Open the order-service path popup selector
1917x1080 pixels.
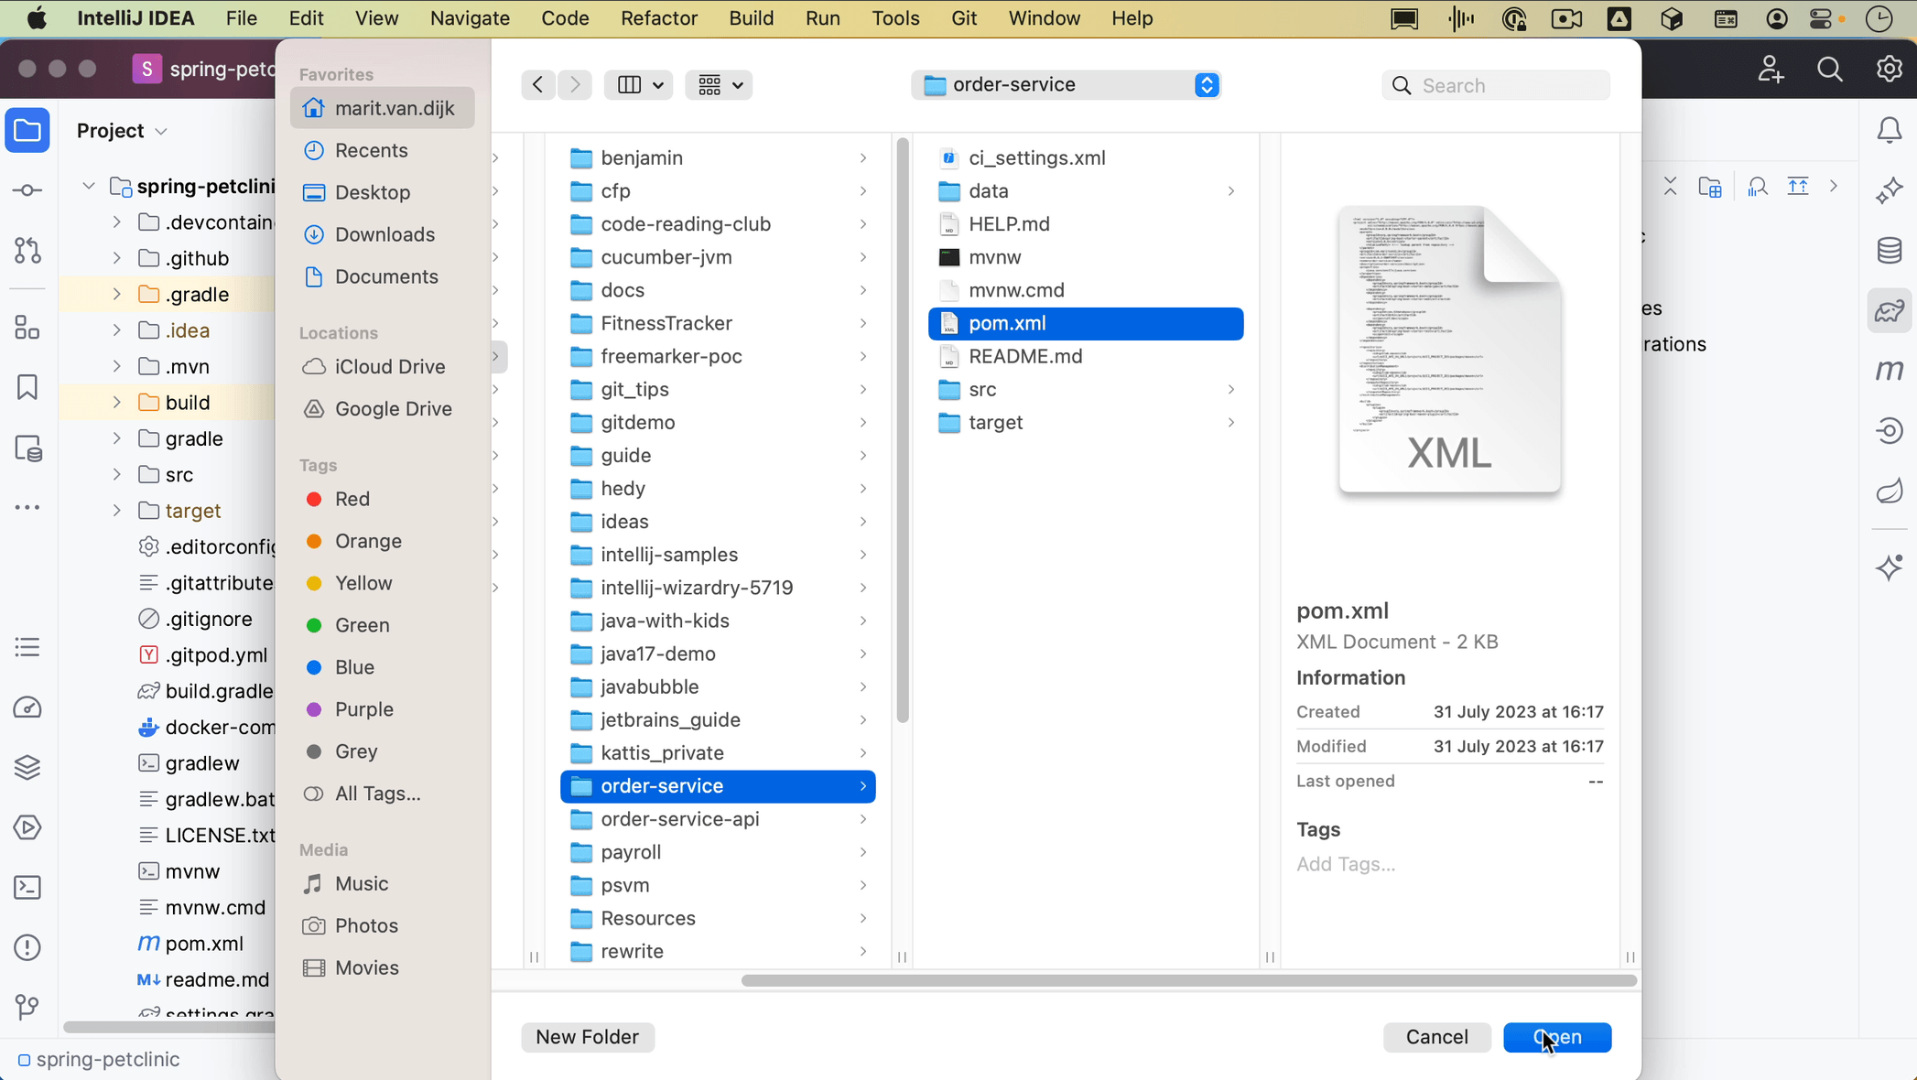(1066, 85)
